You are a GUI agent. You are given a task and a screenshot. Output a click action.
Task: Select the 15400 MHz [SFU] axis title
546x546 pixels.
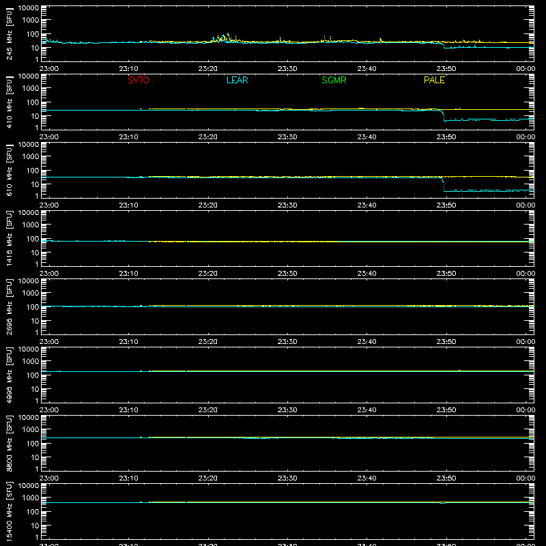(9, 511)
